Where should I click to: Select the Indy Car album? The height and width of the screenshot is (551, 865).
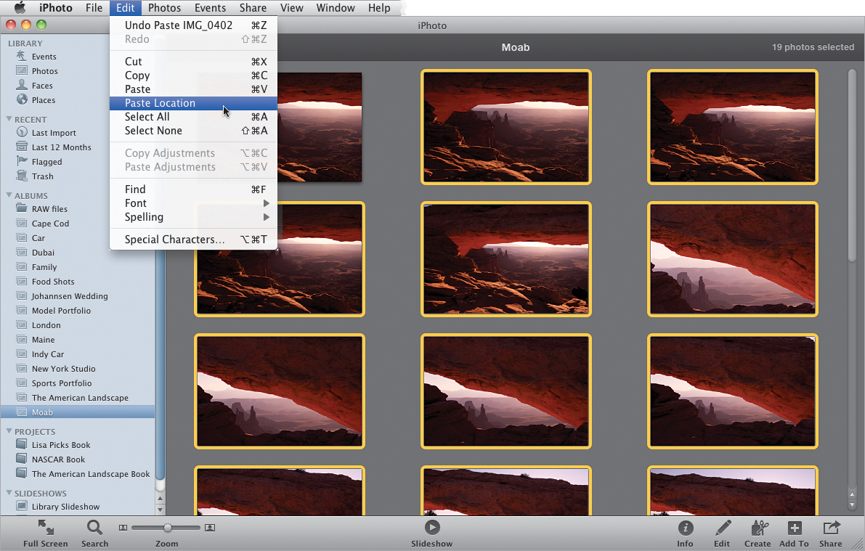click(x=78, y=354)
